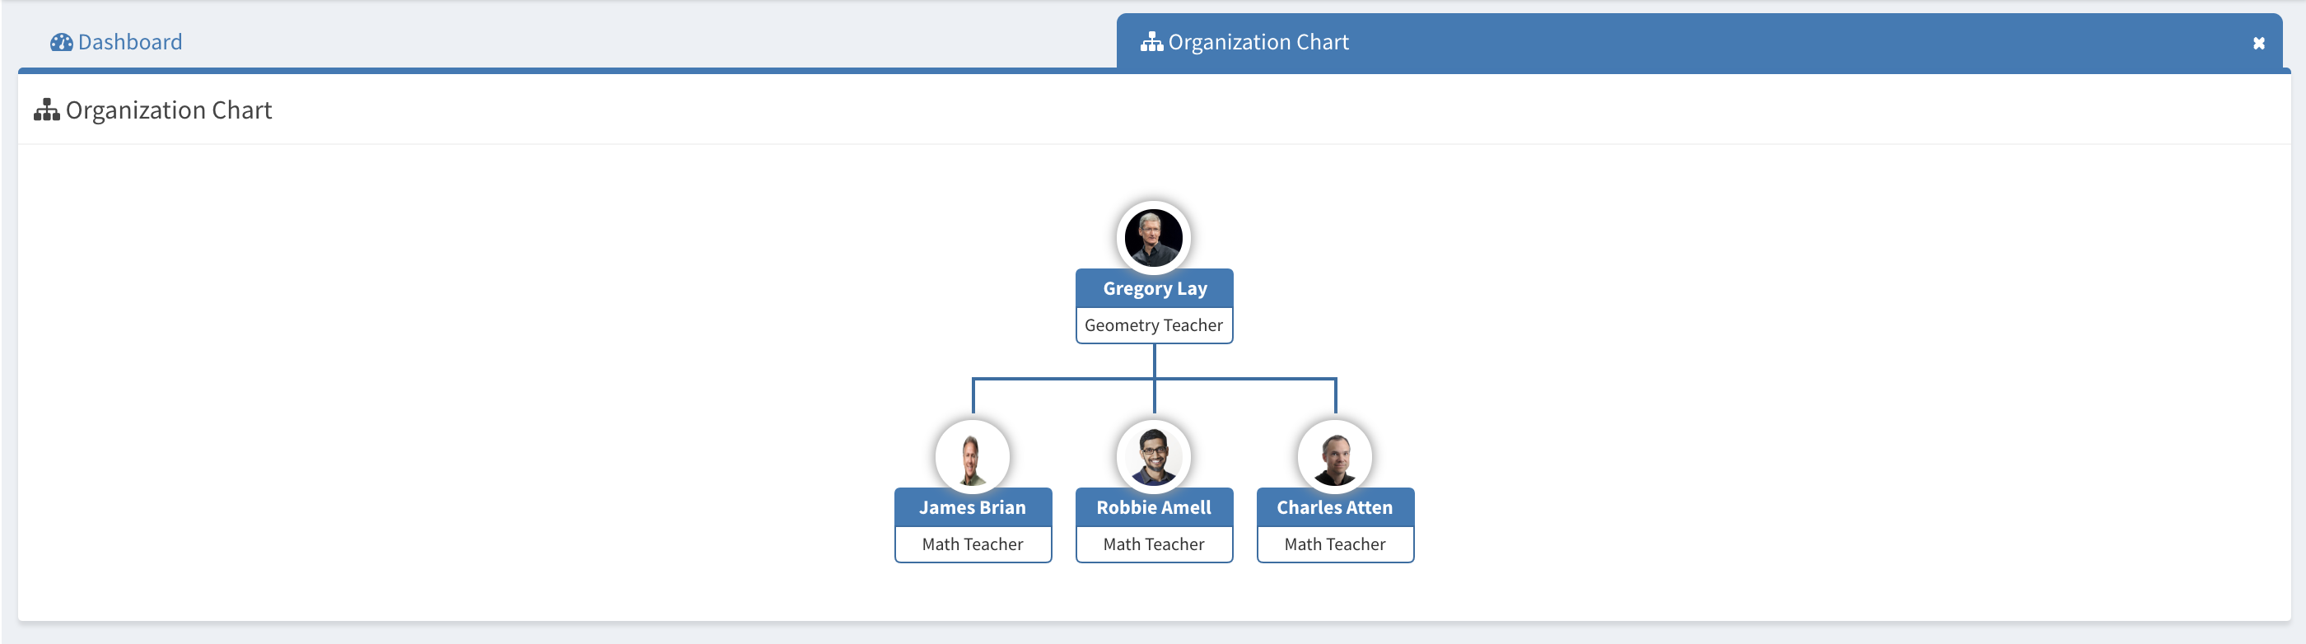Click Gregory Lay's profile photo

(1153, 237)
